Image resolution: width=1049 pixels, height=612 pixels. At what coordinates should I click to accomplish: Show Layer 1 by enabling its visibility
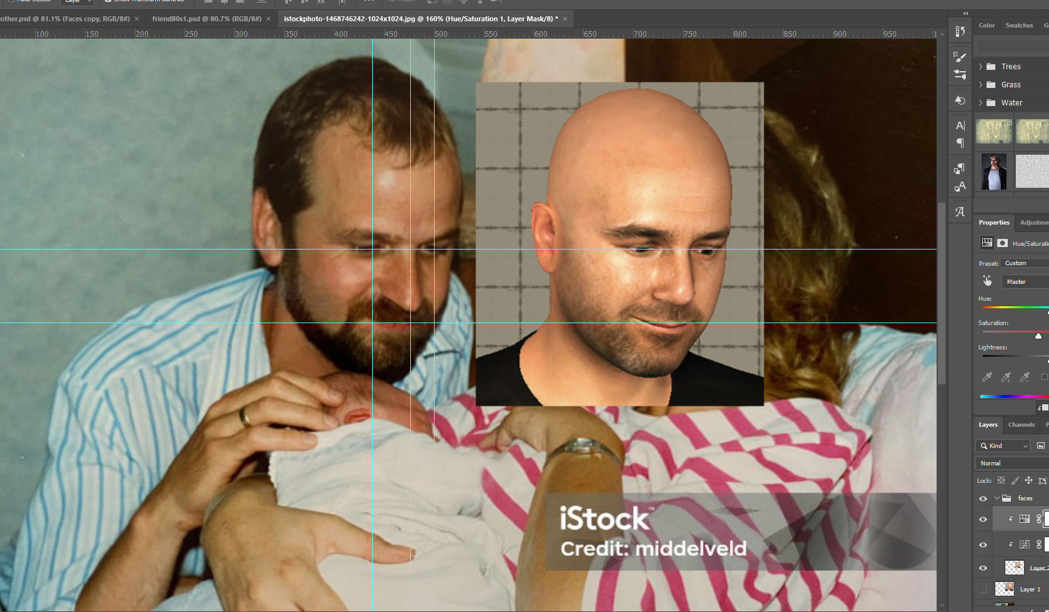[x=984, y=589]
